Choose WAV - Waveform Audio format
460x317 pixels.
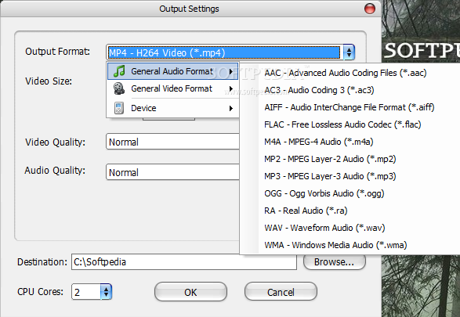click(x=324, y=228)
